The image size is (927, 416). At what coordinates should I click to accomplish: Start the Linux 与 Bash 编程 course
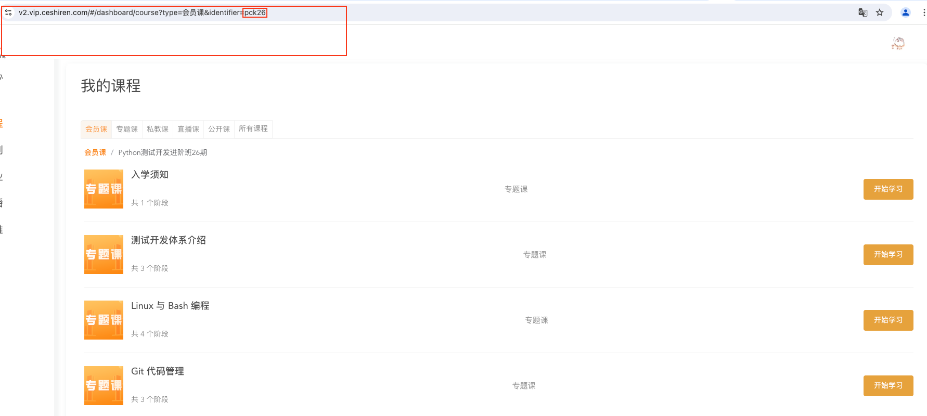[888, 320]
